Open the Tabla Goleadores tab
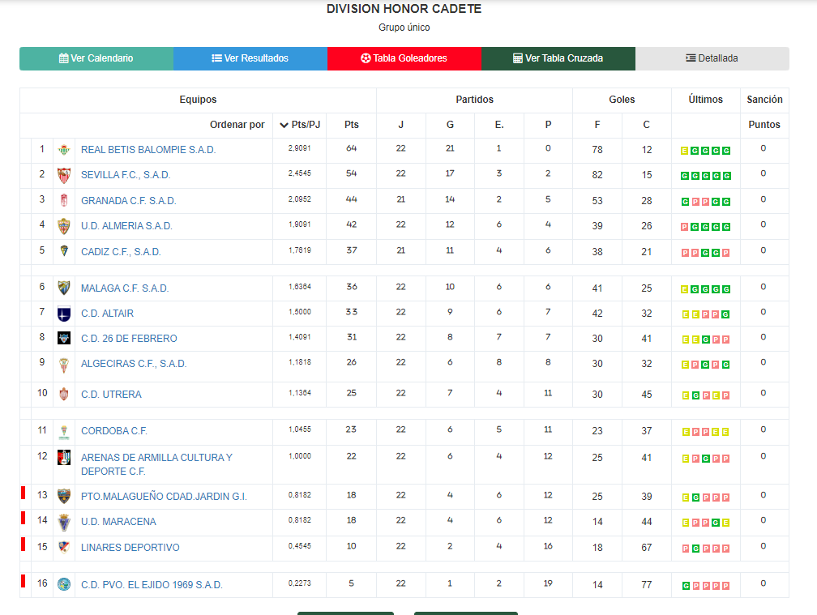 (404, 58)
